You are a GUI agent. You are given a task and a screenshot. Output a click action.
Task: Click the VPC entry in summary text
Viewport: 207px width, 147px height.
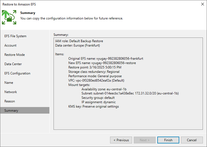pyautogui.click(x=96, y=80)
